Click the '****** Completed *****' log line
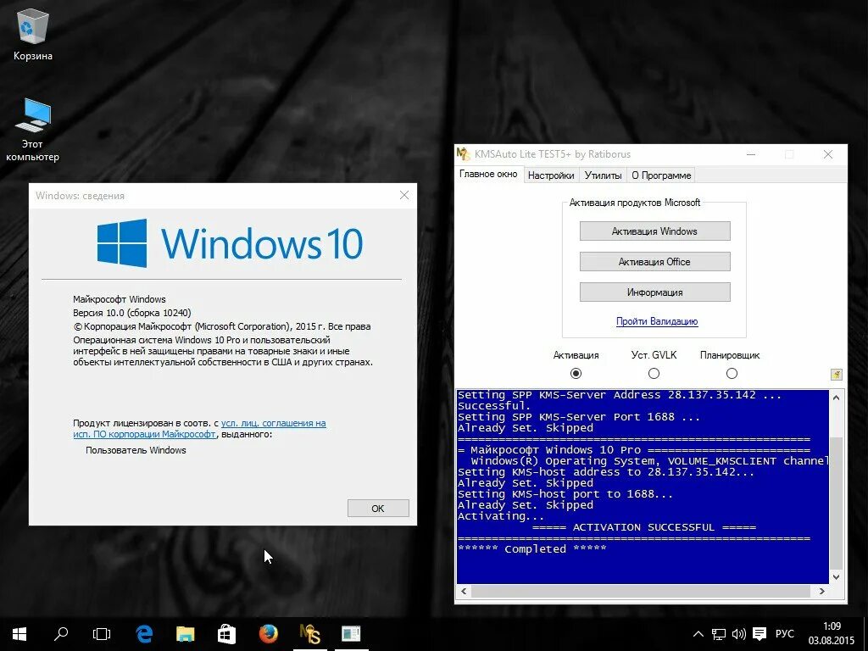 (532, 549)
